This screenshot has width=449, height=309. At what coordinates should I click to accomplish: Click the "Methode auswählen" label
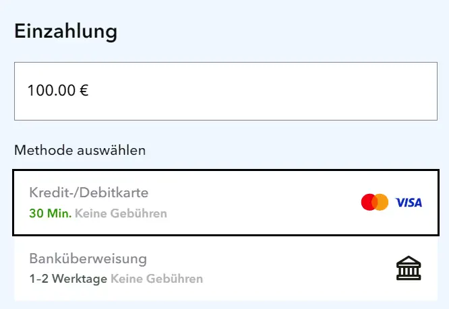point(80,150)
